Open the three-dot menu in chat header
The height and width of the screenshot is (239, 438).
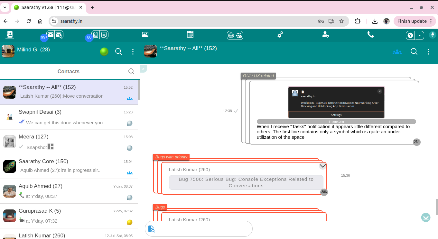tap(428, 51)
